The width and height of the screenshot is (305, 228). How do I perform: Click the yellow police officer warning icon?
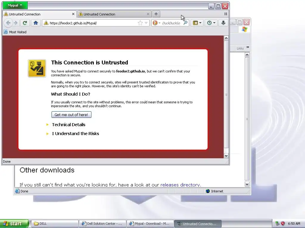[37, 68]
